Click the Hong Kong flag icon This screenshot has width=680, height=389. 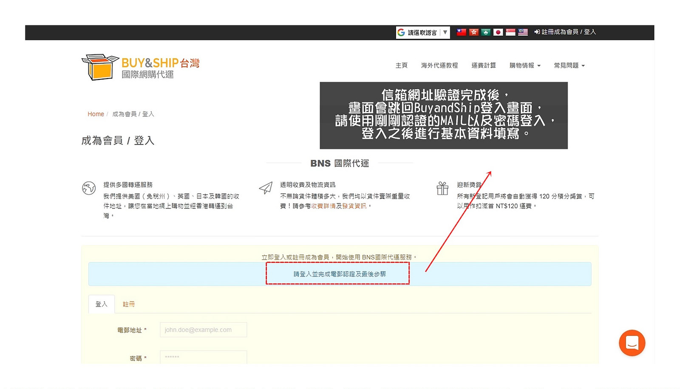(x=473, y=32)
